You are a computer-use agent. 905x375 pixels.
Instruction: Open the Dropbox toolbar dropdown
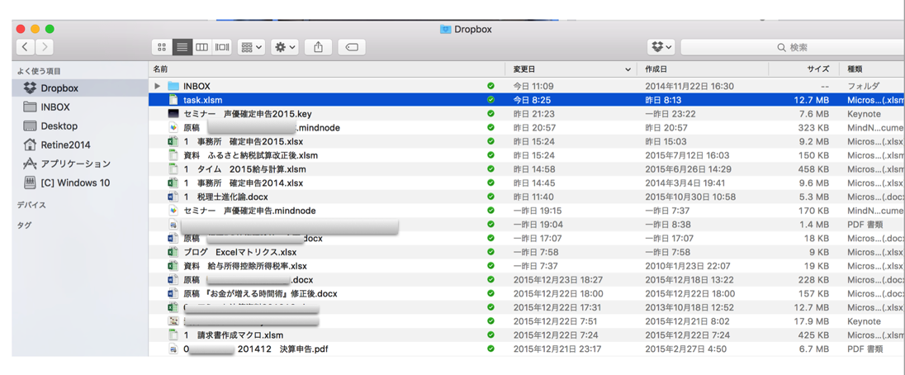click(x=661, y=47)
